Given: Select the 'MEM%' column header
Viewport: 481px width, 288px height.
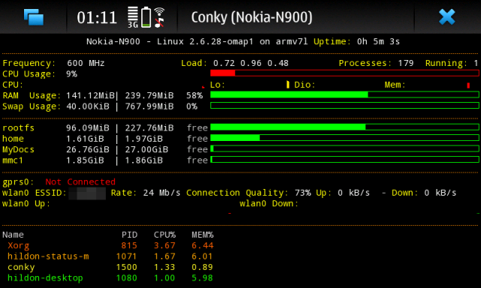Looking at the screenshot, I should coord(202,235).
